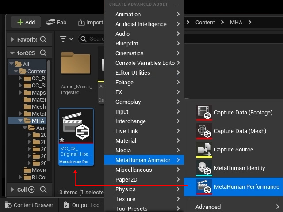This screenshot has width=283, height=212.
Task: Open the Aaron_Mocap_Ingested folder
Action: [76, 63]
